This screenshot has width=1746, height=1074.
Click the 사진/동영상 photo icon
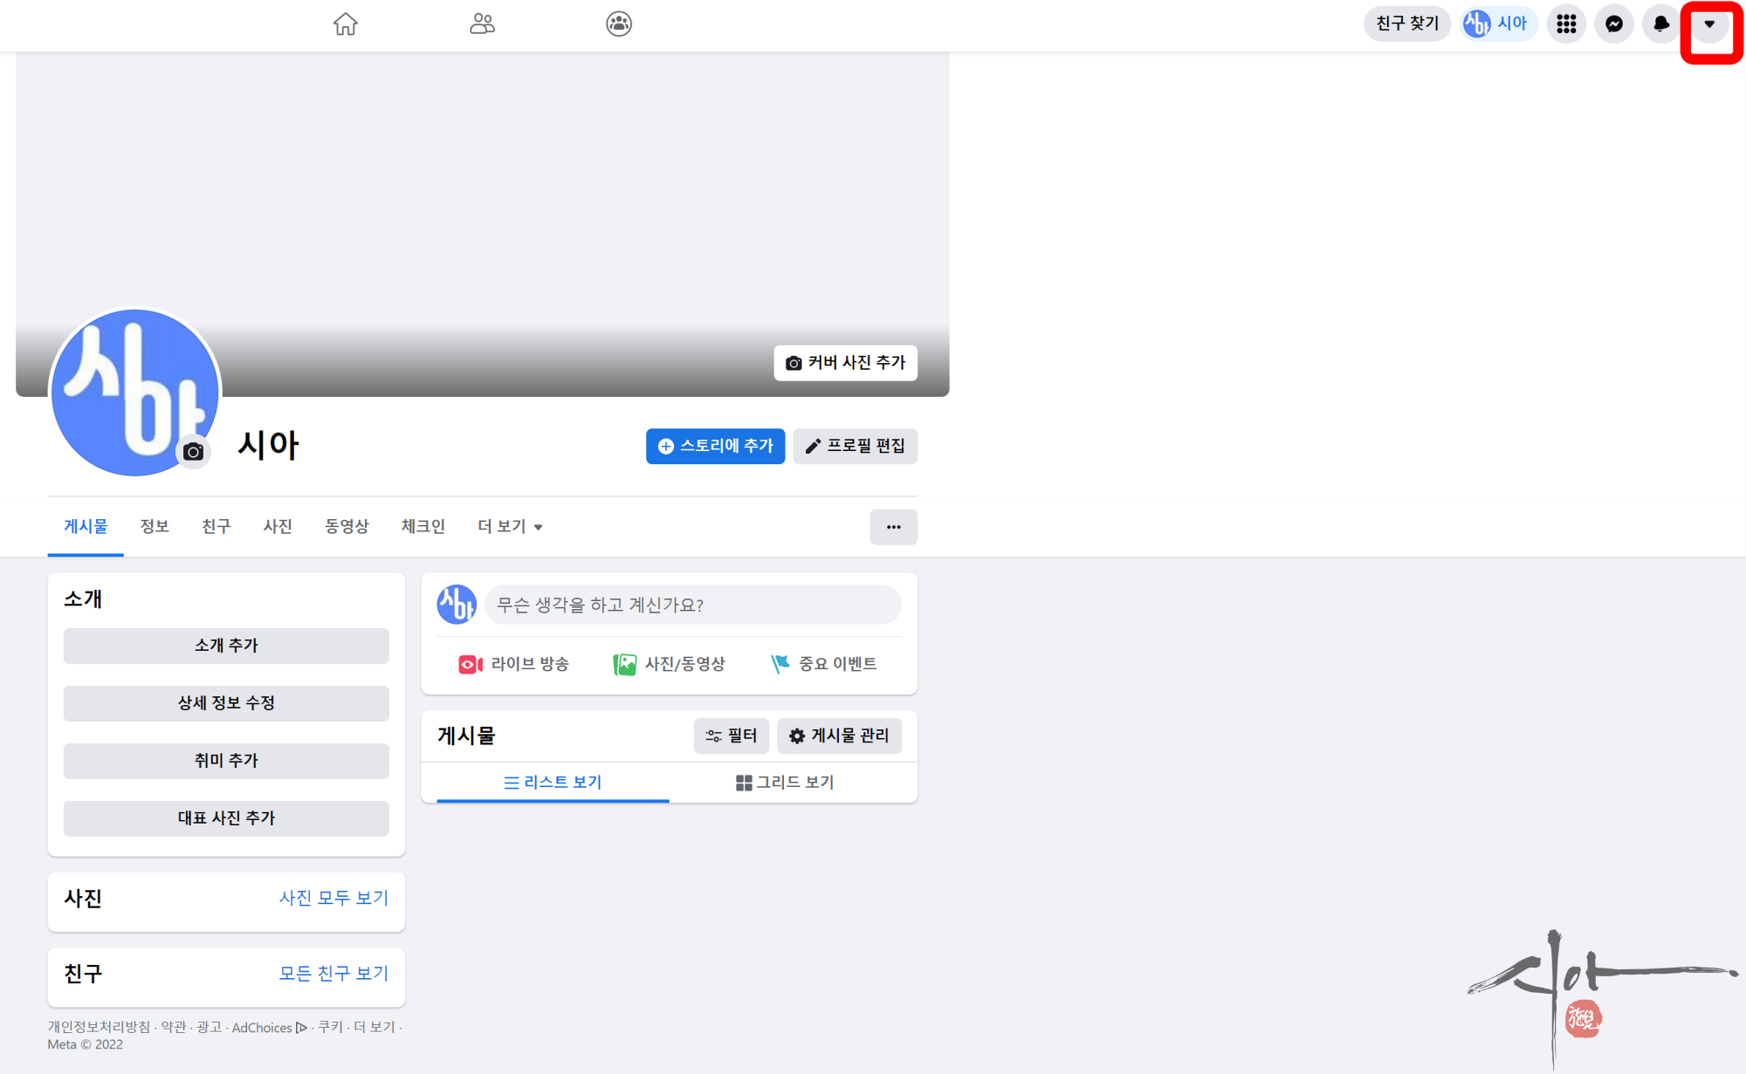click(x=624, y=665)
